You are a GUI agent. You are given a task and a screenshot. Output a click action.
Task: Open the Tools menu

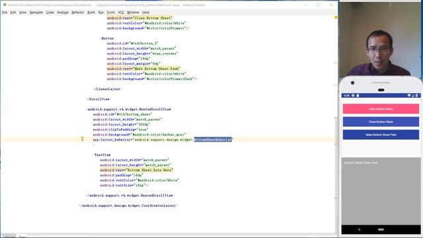(x=110, y=13)
